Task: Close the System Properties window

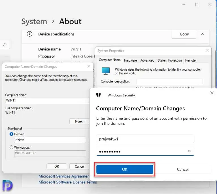Action: click(x=207, y=51)
